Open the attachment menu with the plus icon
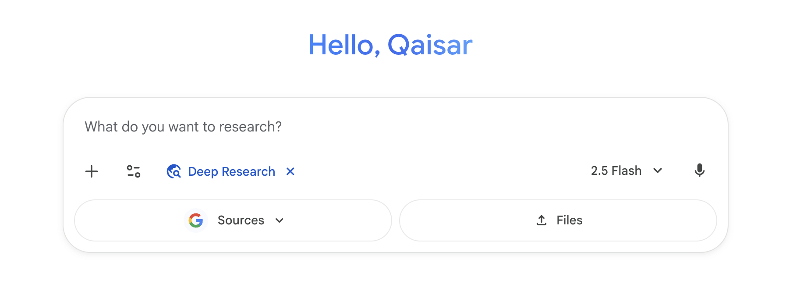This screenshot has width=786, height=291. click(92, 171)
